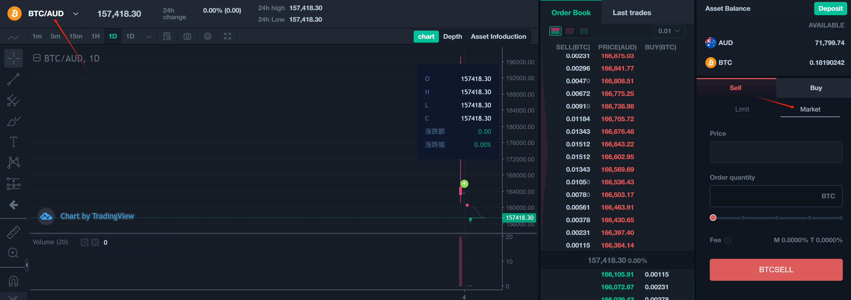Expand the timeframe selection chevron

[149, 36]
